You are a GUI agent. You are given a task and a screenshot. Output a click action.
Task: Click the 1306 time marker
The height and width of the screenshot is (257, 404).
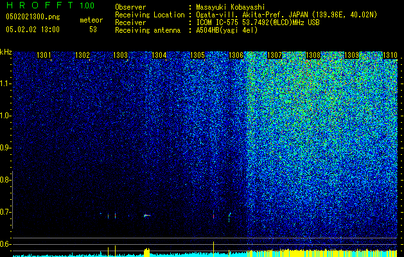(x=236, y=55)
